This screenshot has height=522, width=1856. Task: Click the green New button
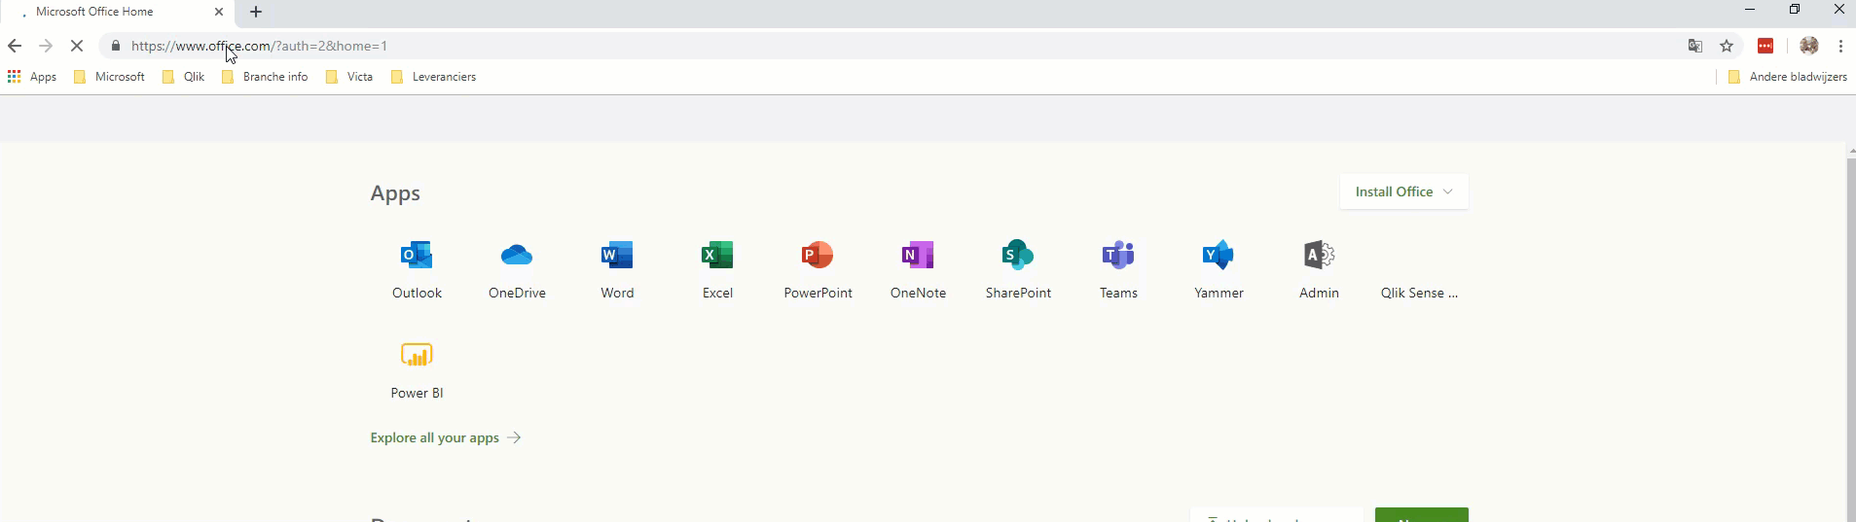pos(1421,515)
